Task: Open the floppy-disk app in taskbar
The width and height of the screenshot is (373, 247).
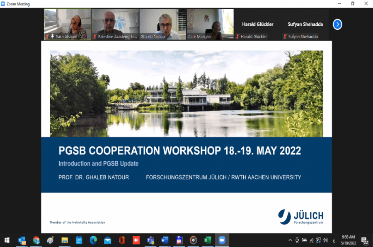Action: 179,240
